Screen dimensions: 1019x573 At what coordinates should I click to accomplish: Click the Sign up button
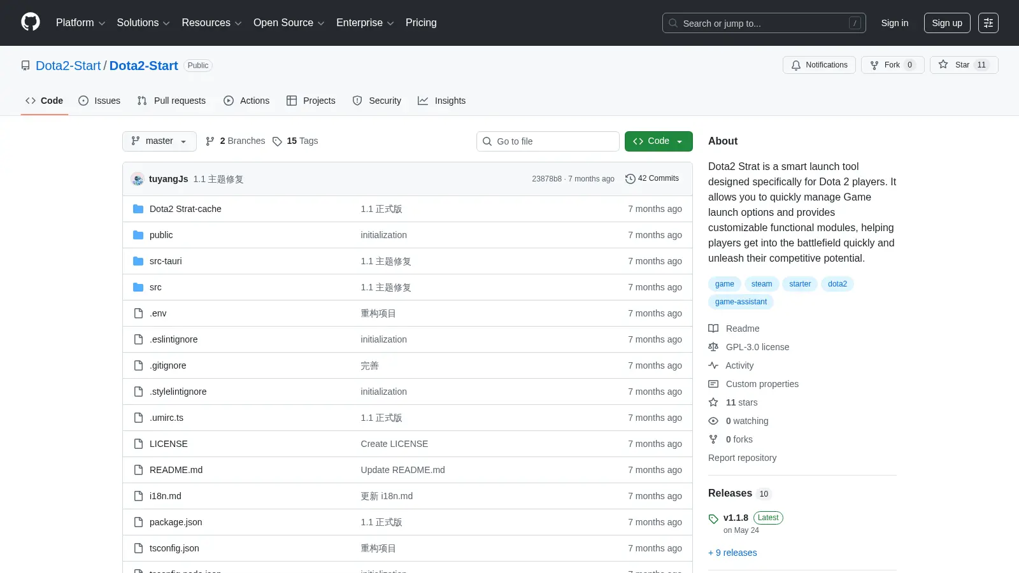(947, 23)
